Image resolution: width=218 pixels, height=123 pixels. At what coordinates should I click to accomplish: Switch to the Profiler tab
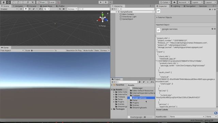coord(60,6)
